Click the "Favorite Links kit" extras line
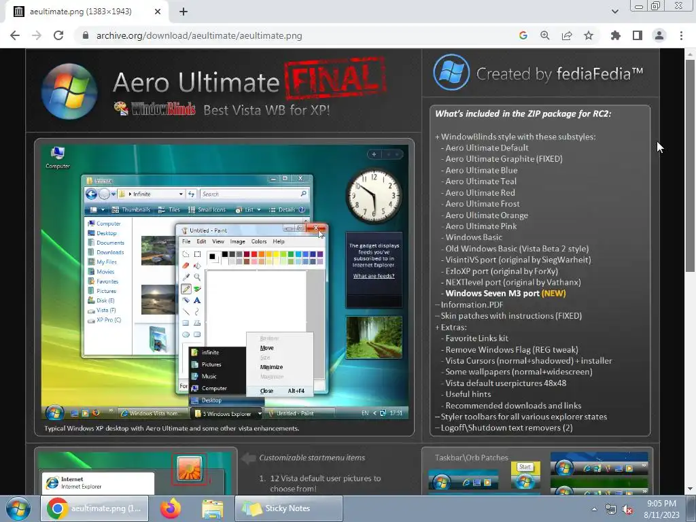Image resolution: width=696 pixels, height=522 pixels. pos(476,338)
